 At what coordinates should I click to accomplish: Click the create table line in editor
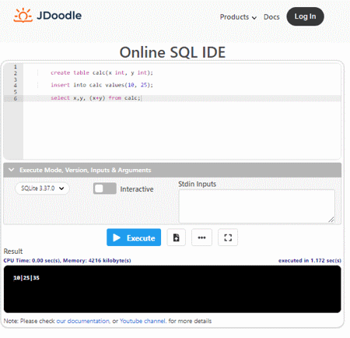tap(102, 72)
